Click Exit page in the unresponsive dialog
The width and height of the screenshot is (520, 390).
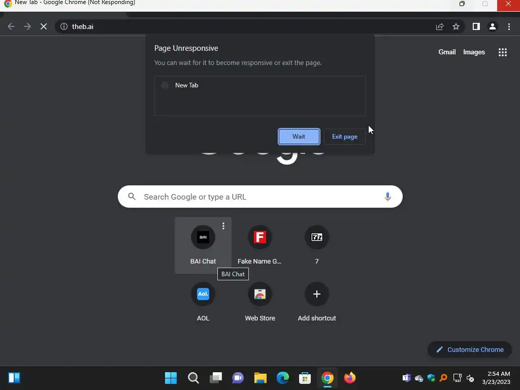pyautogui.click(x=345, y=137)
